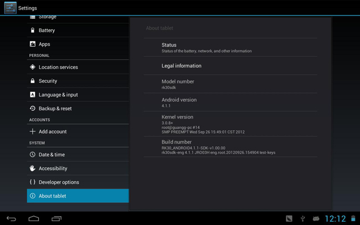The image size is (360, 225).
Task: Open Legal information
Action: [230, 65]
